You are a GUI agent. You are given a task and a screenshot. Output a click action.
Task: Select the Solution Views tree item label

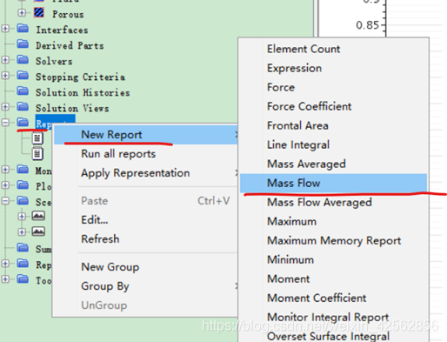tap(72, 108)
